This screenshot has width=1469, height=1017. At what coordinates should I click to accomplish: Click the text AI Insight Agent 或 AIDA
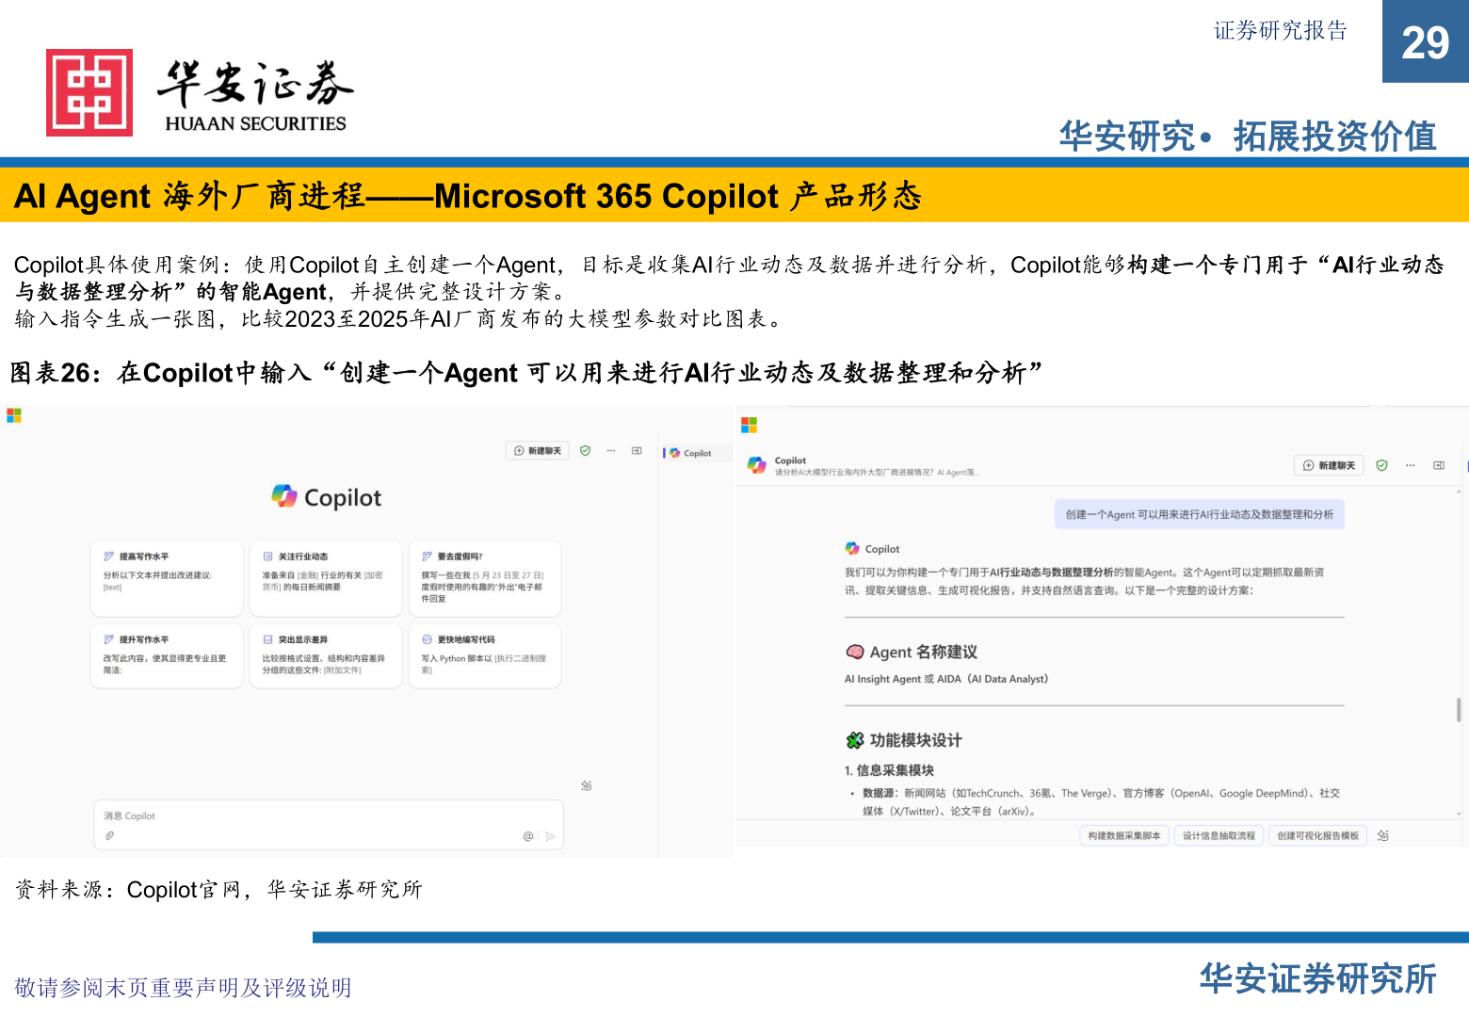946,679
